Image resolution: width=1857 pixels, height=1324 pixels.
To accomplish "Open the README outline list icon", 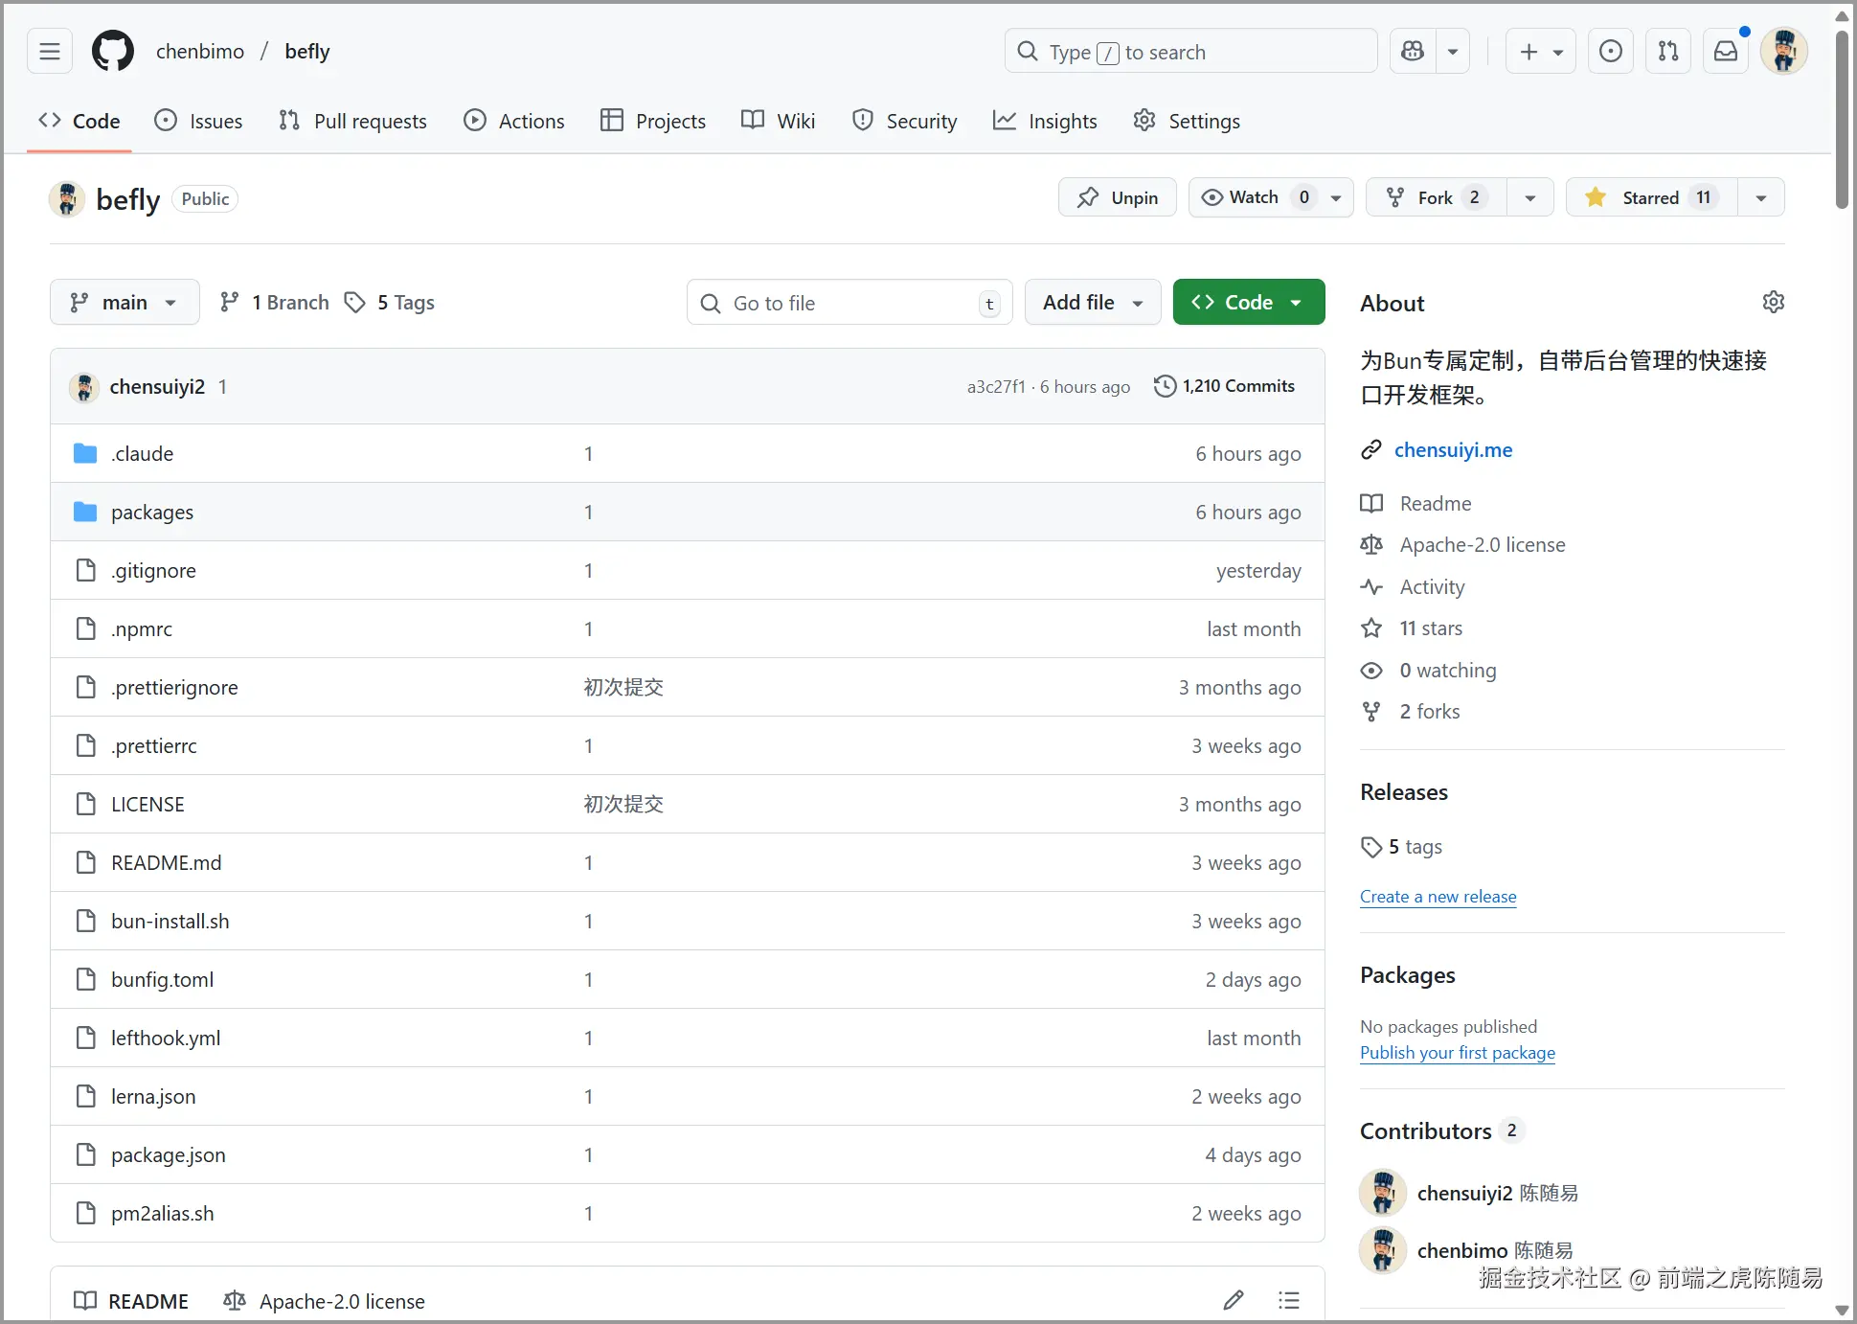I will point(1289,1300).
